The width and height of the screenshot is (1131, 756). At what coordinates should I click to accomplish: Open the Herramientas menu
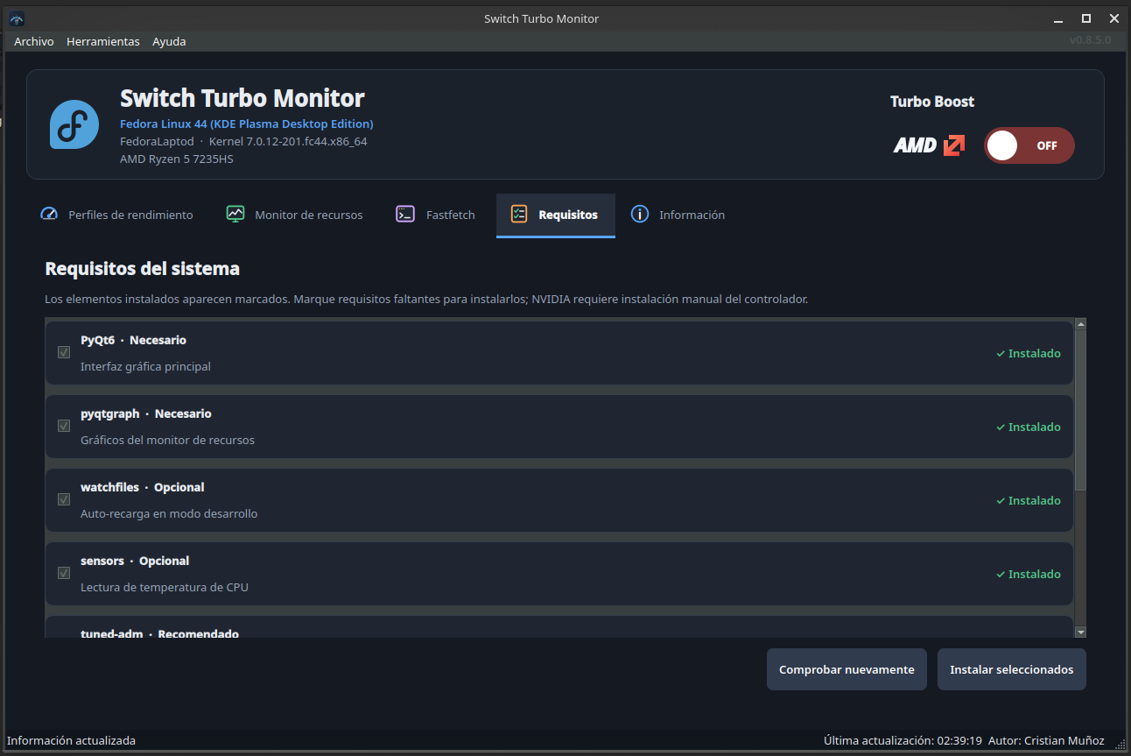[103, 41]
